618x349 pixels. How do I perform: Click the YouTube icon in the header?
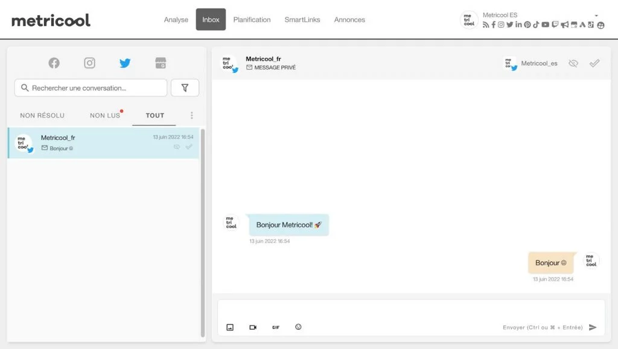click(545, 25)
